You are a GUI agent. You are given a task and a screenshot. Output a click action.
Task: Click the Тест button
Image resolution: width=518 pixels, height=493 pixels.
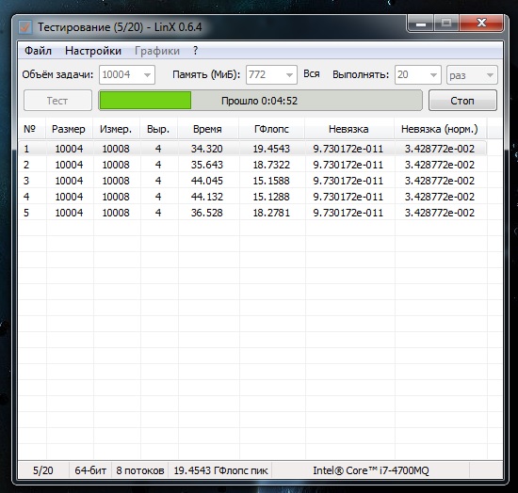(57, 101)
